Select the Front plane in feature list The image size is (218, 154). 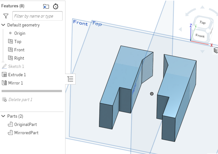tap(19, 50)
